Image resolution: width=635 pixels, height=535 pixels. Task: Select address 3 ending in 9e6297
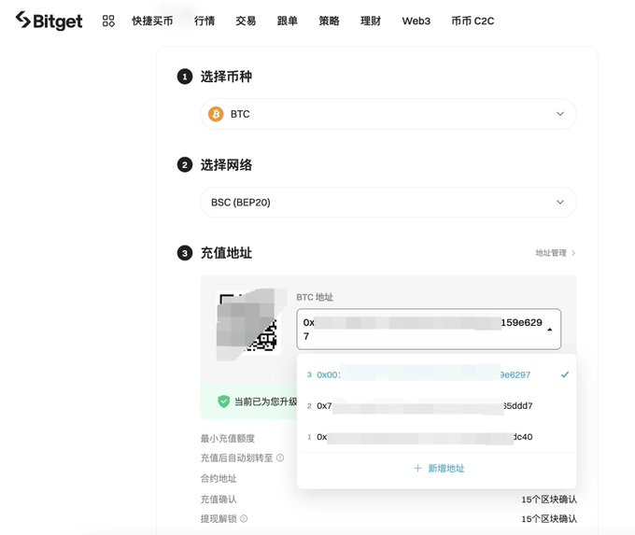[437, 374]
